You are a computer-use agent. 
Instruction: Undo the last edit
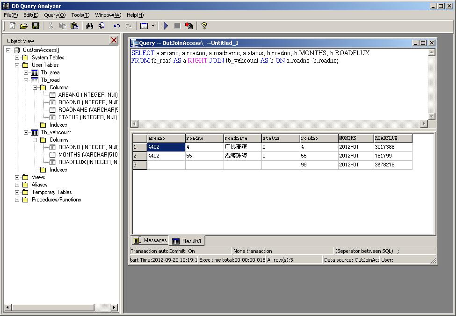[x=116, y=26]
